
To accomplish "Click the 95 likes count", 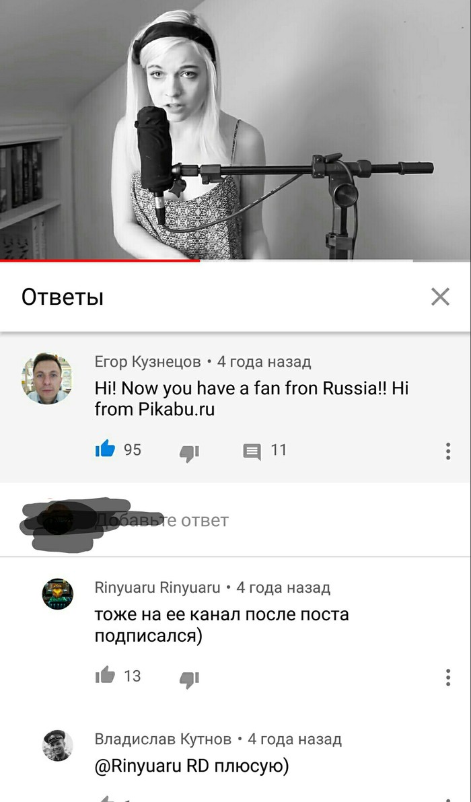I will [133, 450].
